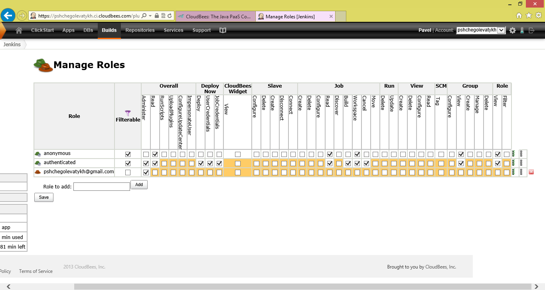The width and height of the screenshot is (545, 290).
Task: Click the Add role button
Action: pyautogui.click(x=139, y=185)
